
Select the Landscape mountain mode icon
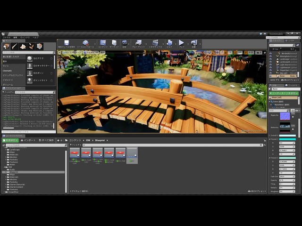pos(23,46)
